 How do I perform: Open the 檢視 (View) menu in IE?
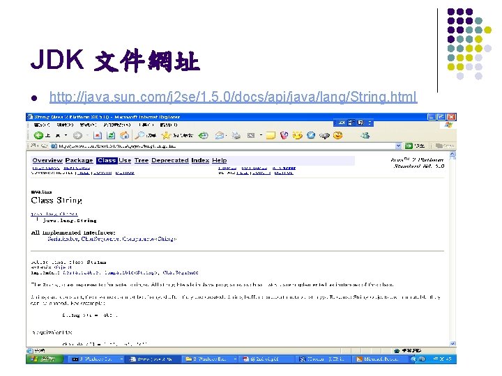coord(88,125)
